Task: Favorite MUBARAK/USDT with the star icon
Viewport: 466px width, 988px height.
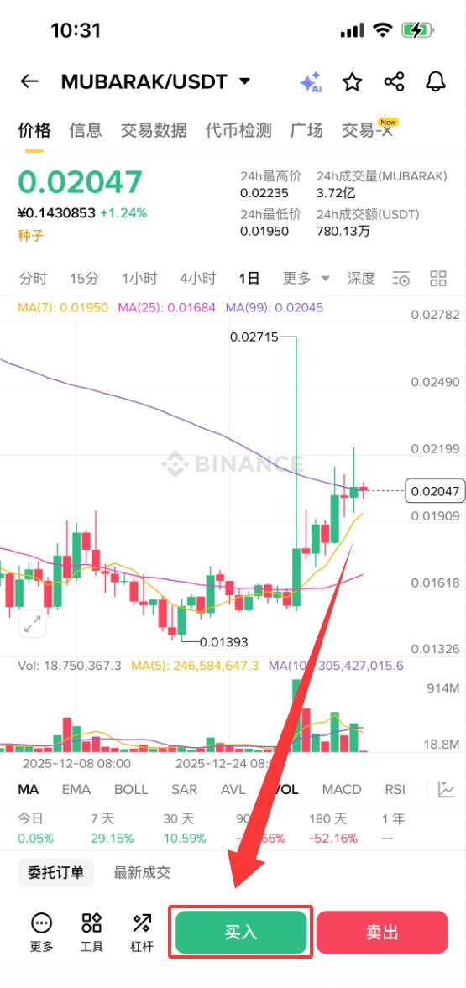Action: pos(352,82)
